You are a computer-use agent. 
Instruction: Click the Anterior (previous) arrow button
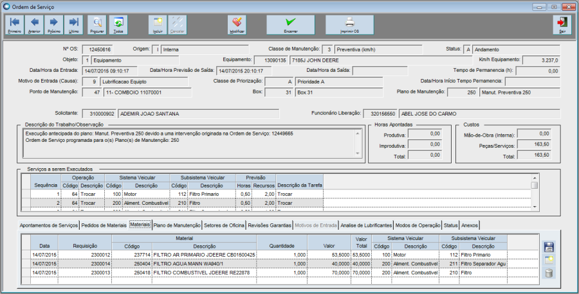click(x=34, y=24)
